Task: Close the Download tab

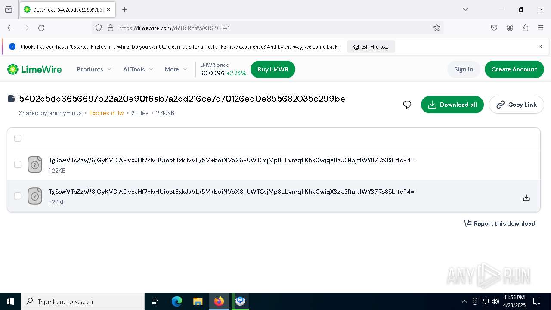Action: (108, 9)
